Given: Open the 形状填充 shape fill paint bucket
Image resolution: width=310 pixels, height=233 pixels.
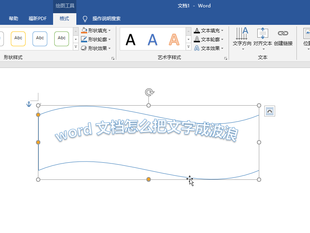Looking at the screenshot, I should pyautogui.click(x=84, y=30).
